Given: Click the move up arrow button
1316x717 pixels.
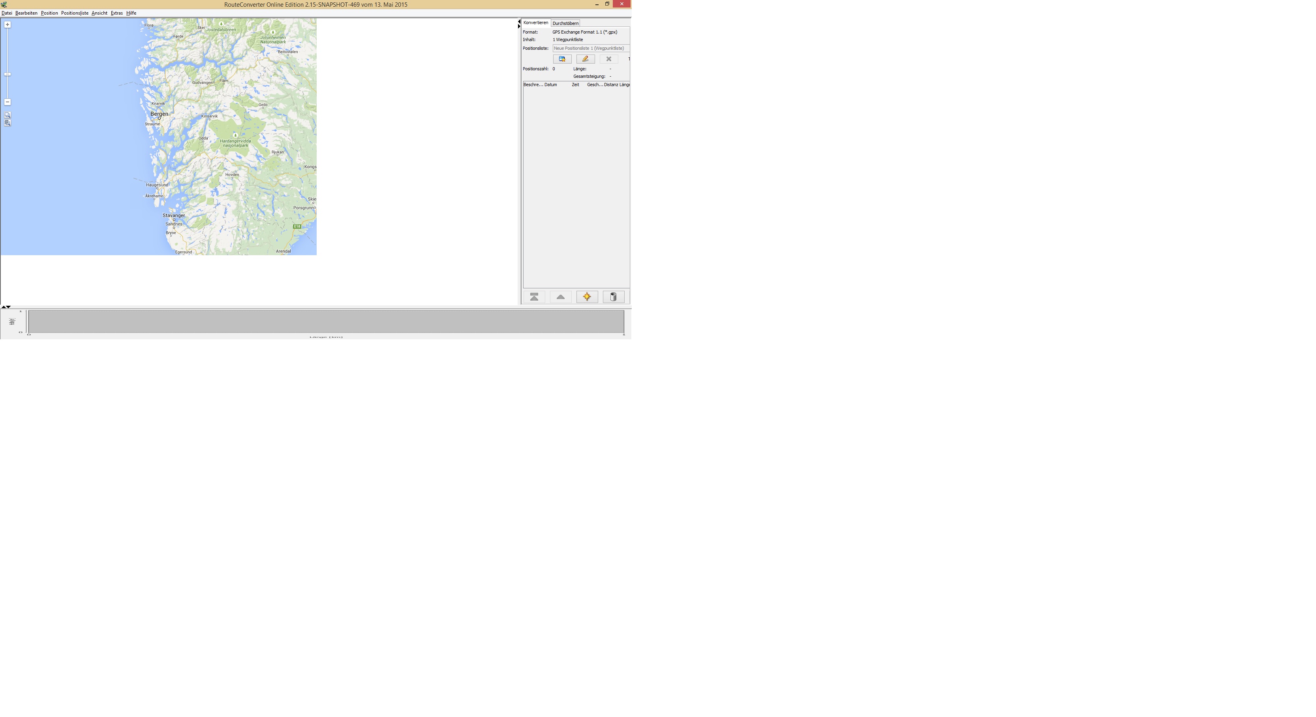Looking at the screenshot, I should point(560,297).
